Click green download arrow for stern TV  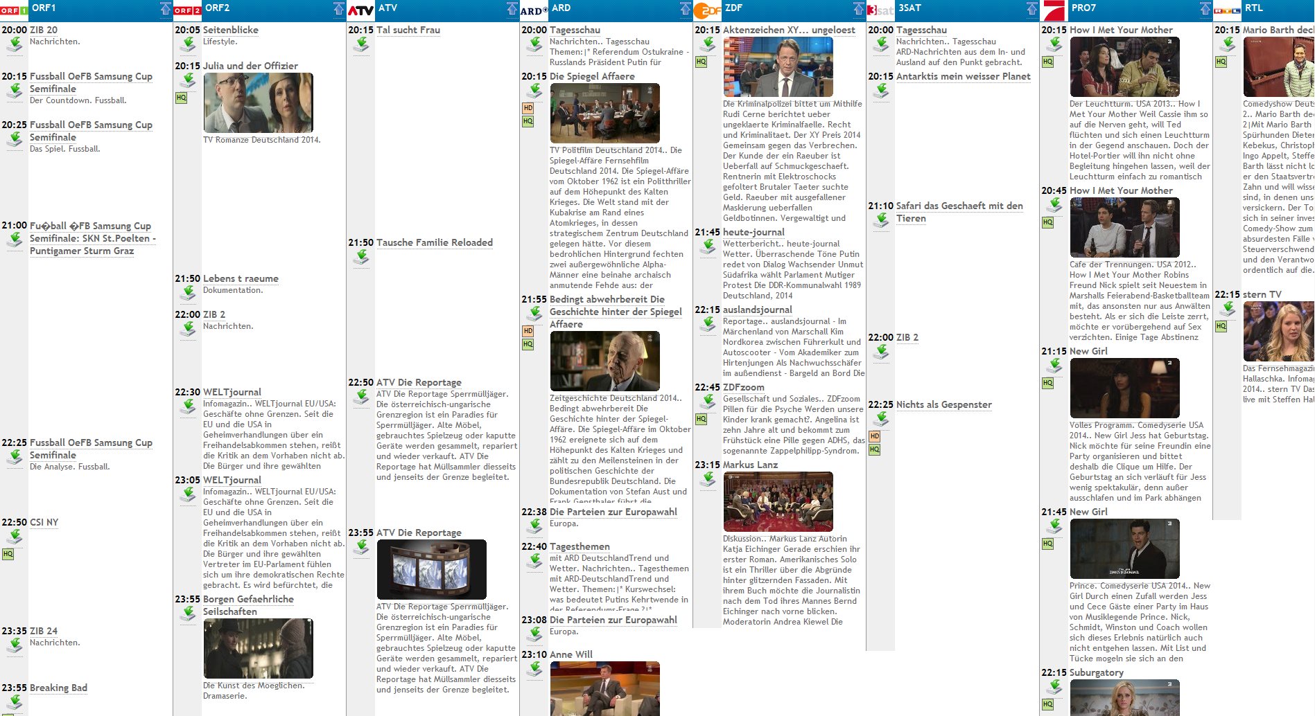(x=1228, y=310)
